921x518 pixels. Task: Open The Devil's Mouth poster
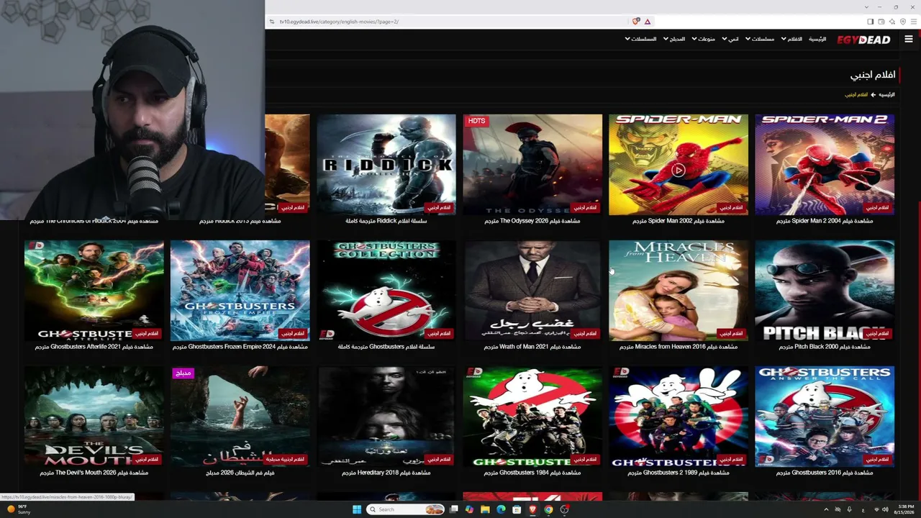click(94, 417)
